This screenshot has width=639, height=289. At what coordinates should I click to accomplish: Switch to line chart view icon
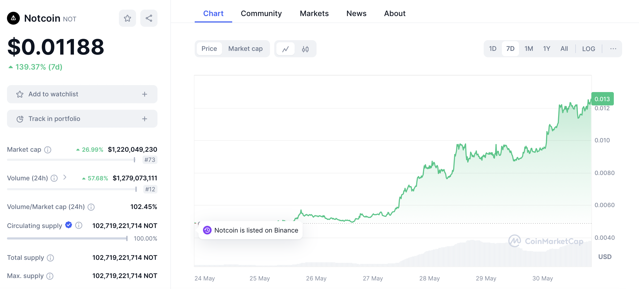(285, 49)
